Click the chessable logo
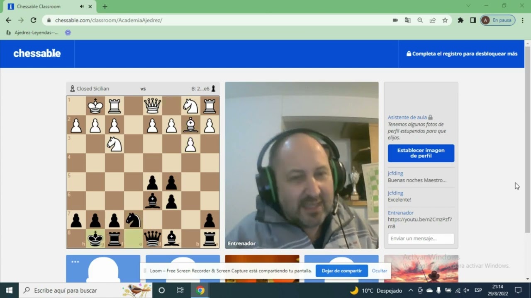This screenshot has width=531, height=298. coord(37,53)
